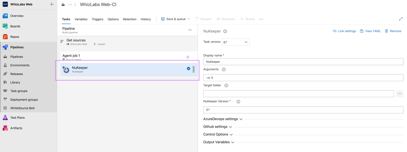Browse for Target folder with ellipsis button
Screen dimensions: 407x152
click(400, 94)
